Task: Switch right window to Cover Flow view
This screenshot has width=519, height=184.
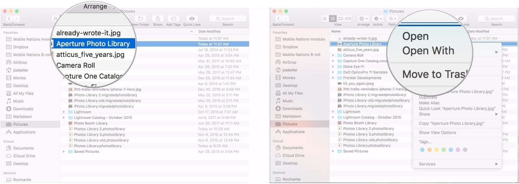Action: pyautogui.click(x=348, y=19)
